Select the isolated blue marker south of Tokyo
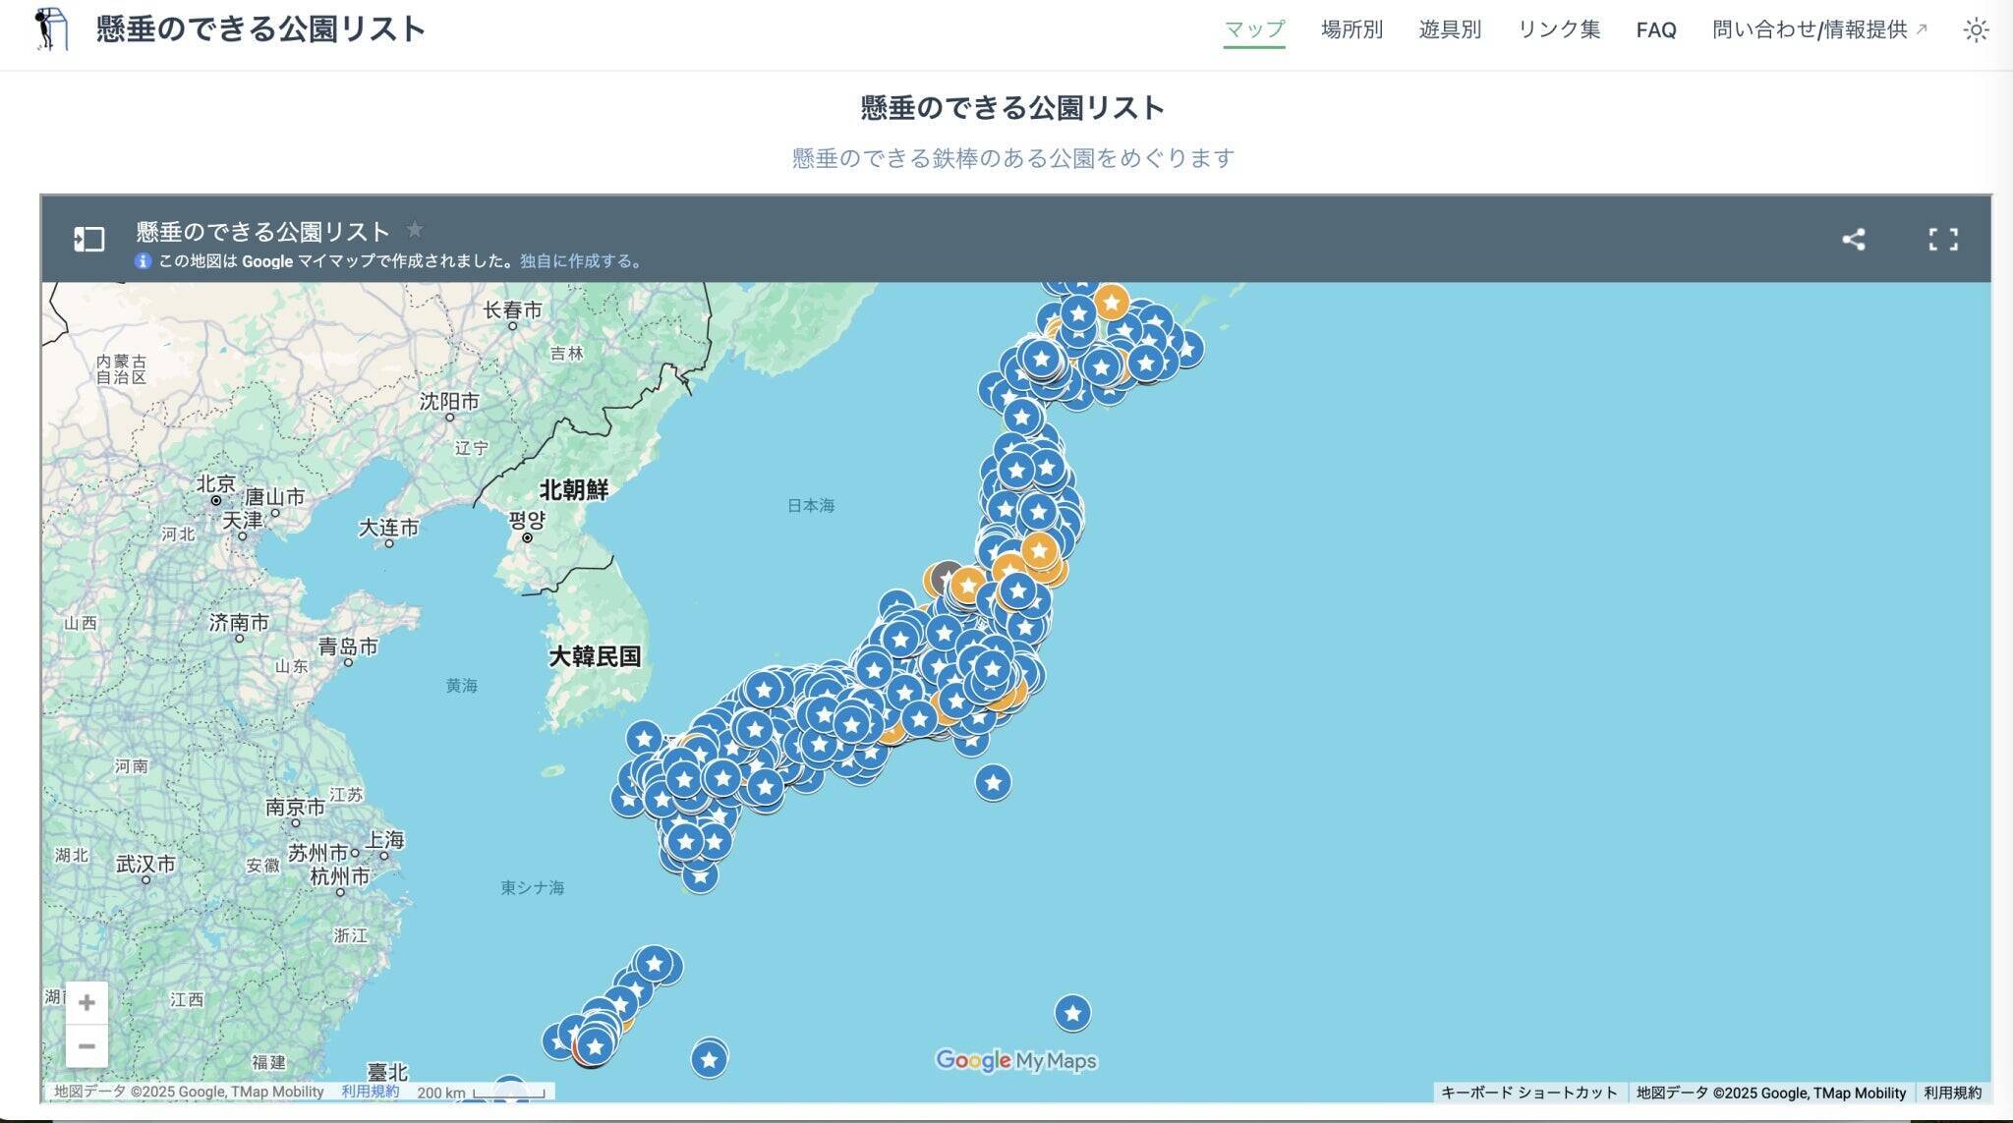2013x1123 pixels. [993, 783]
